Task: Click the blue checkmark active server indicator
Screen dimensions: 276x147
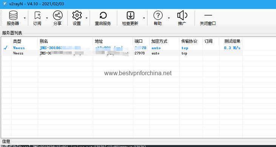Action: 6,48
